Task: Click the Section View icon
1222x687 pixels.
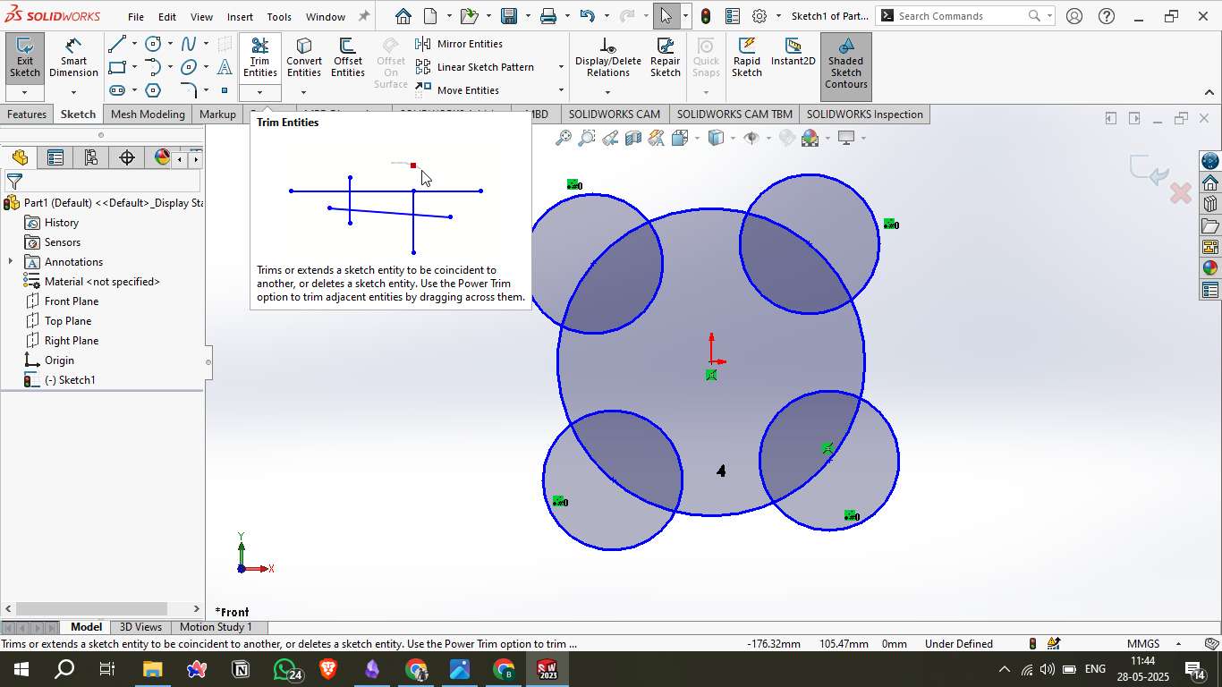Action: (x=633, y=138)
